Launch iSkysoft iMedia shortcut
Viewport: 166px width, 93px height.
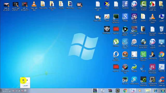pyautogui.click(x=125, y=31)
